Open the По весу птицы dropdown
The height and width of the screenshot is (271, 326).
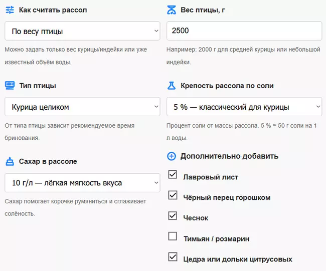click(82, 31)
